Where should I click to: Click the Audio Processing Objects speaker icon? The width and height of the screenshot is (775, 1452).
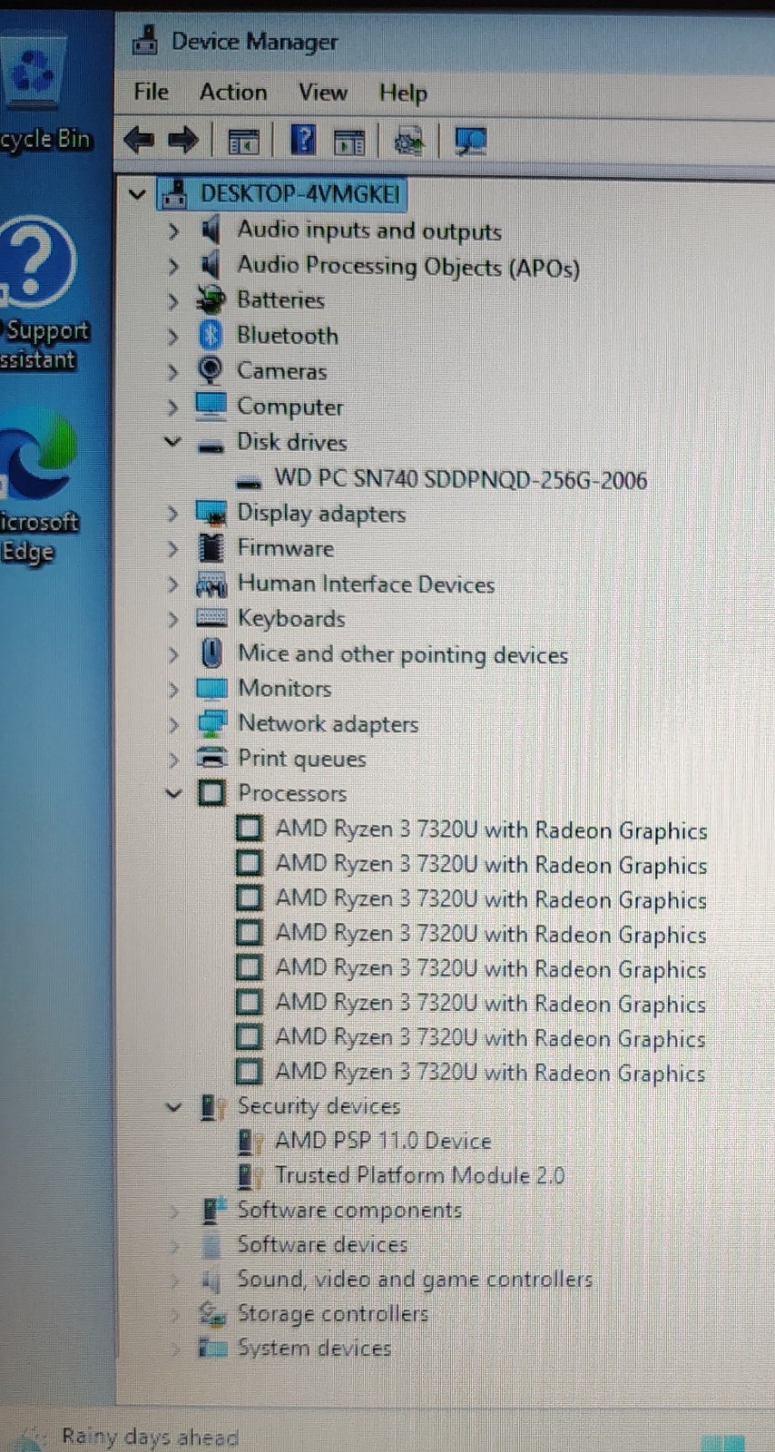(211, 265)
